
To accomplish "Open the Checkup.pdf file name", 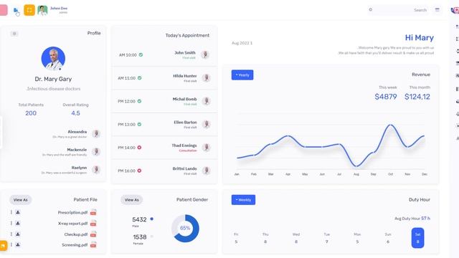I will click(76, 234).
